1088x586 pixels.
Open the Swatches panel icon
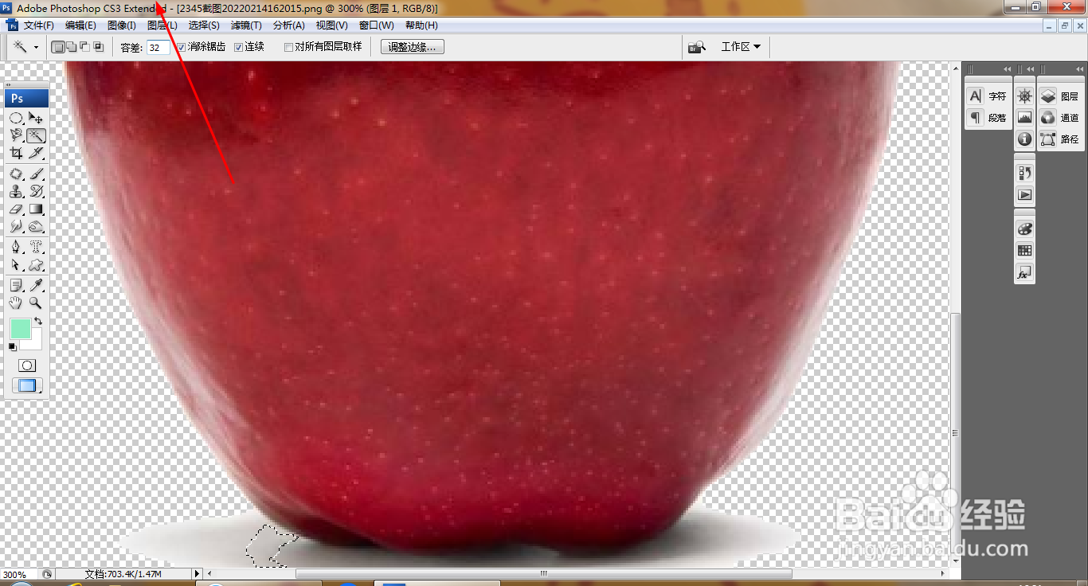[1024, 250]
